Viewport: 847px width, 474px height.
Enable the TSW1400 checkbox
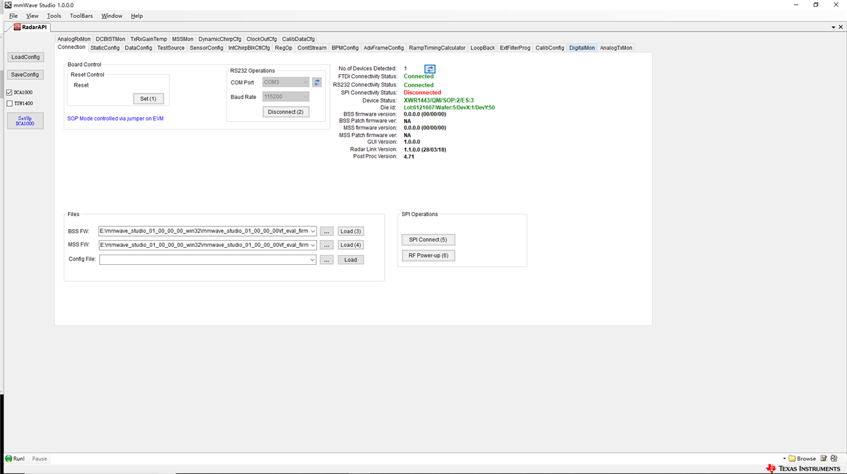coord(10,103)
